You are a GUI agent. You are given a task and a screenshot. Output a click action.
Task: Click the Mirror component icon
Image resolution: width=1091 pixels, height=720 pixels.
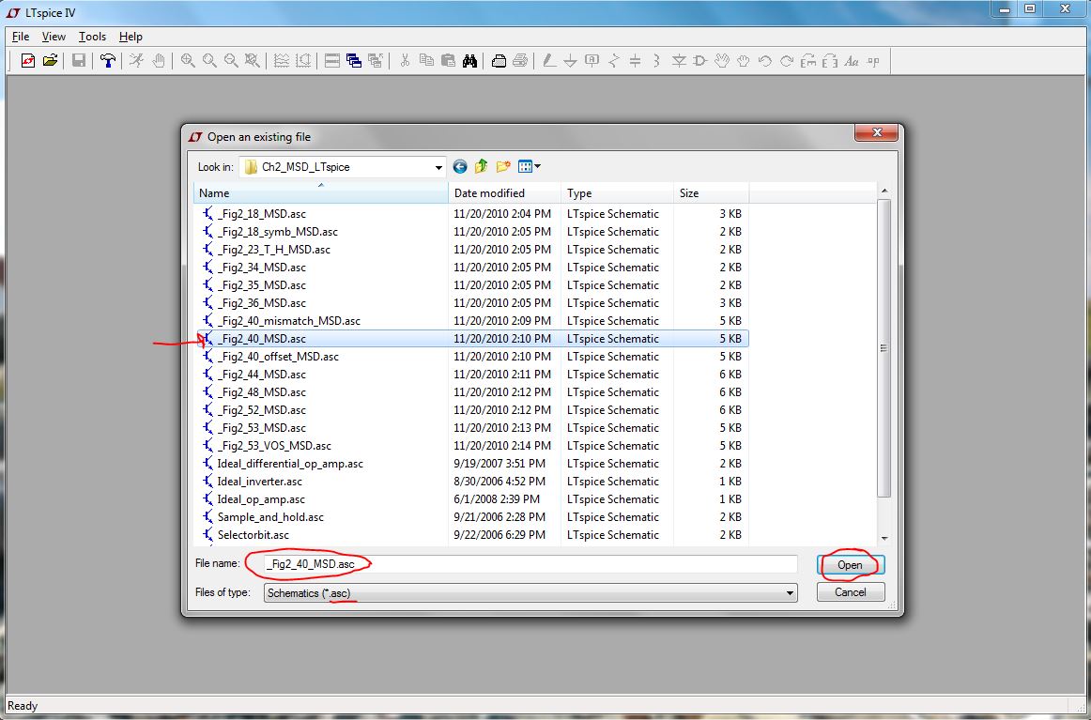coord(829,61)
